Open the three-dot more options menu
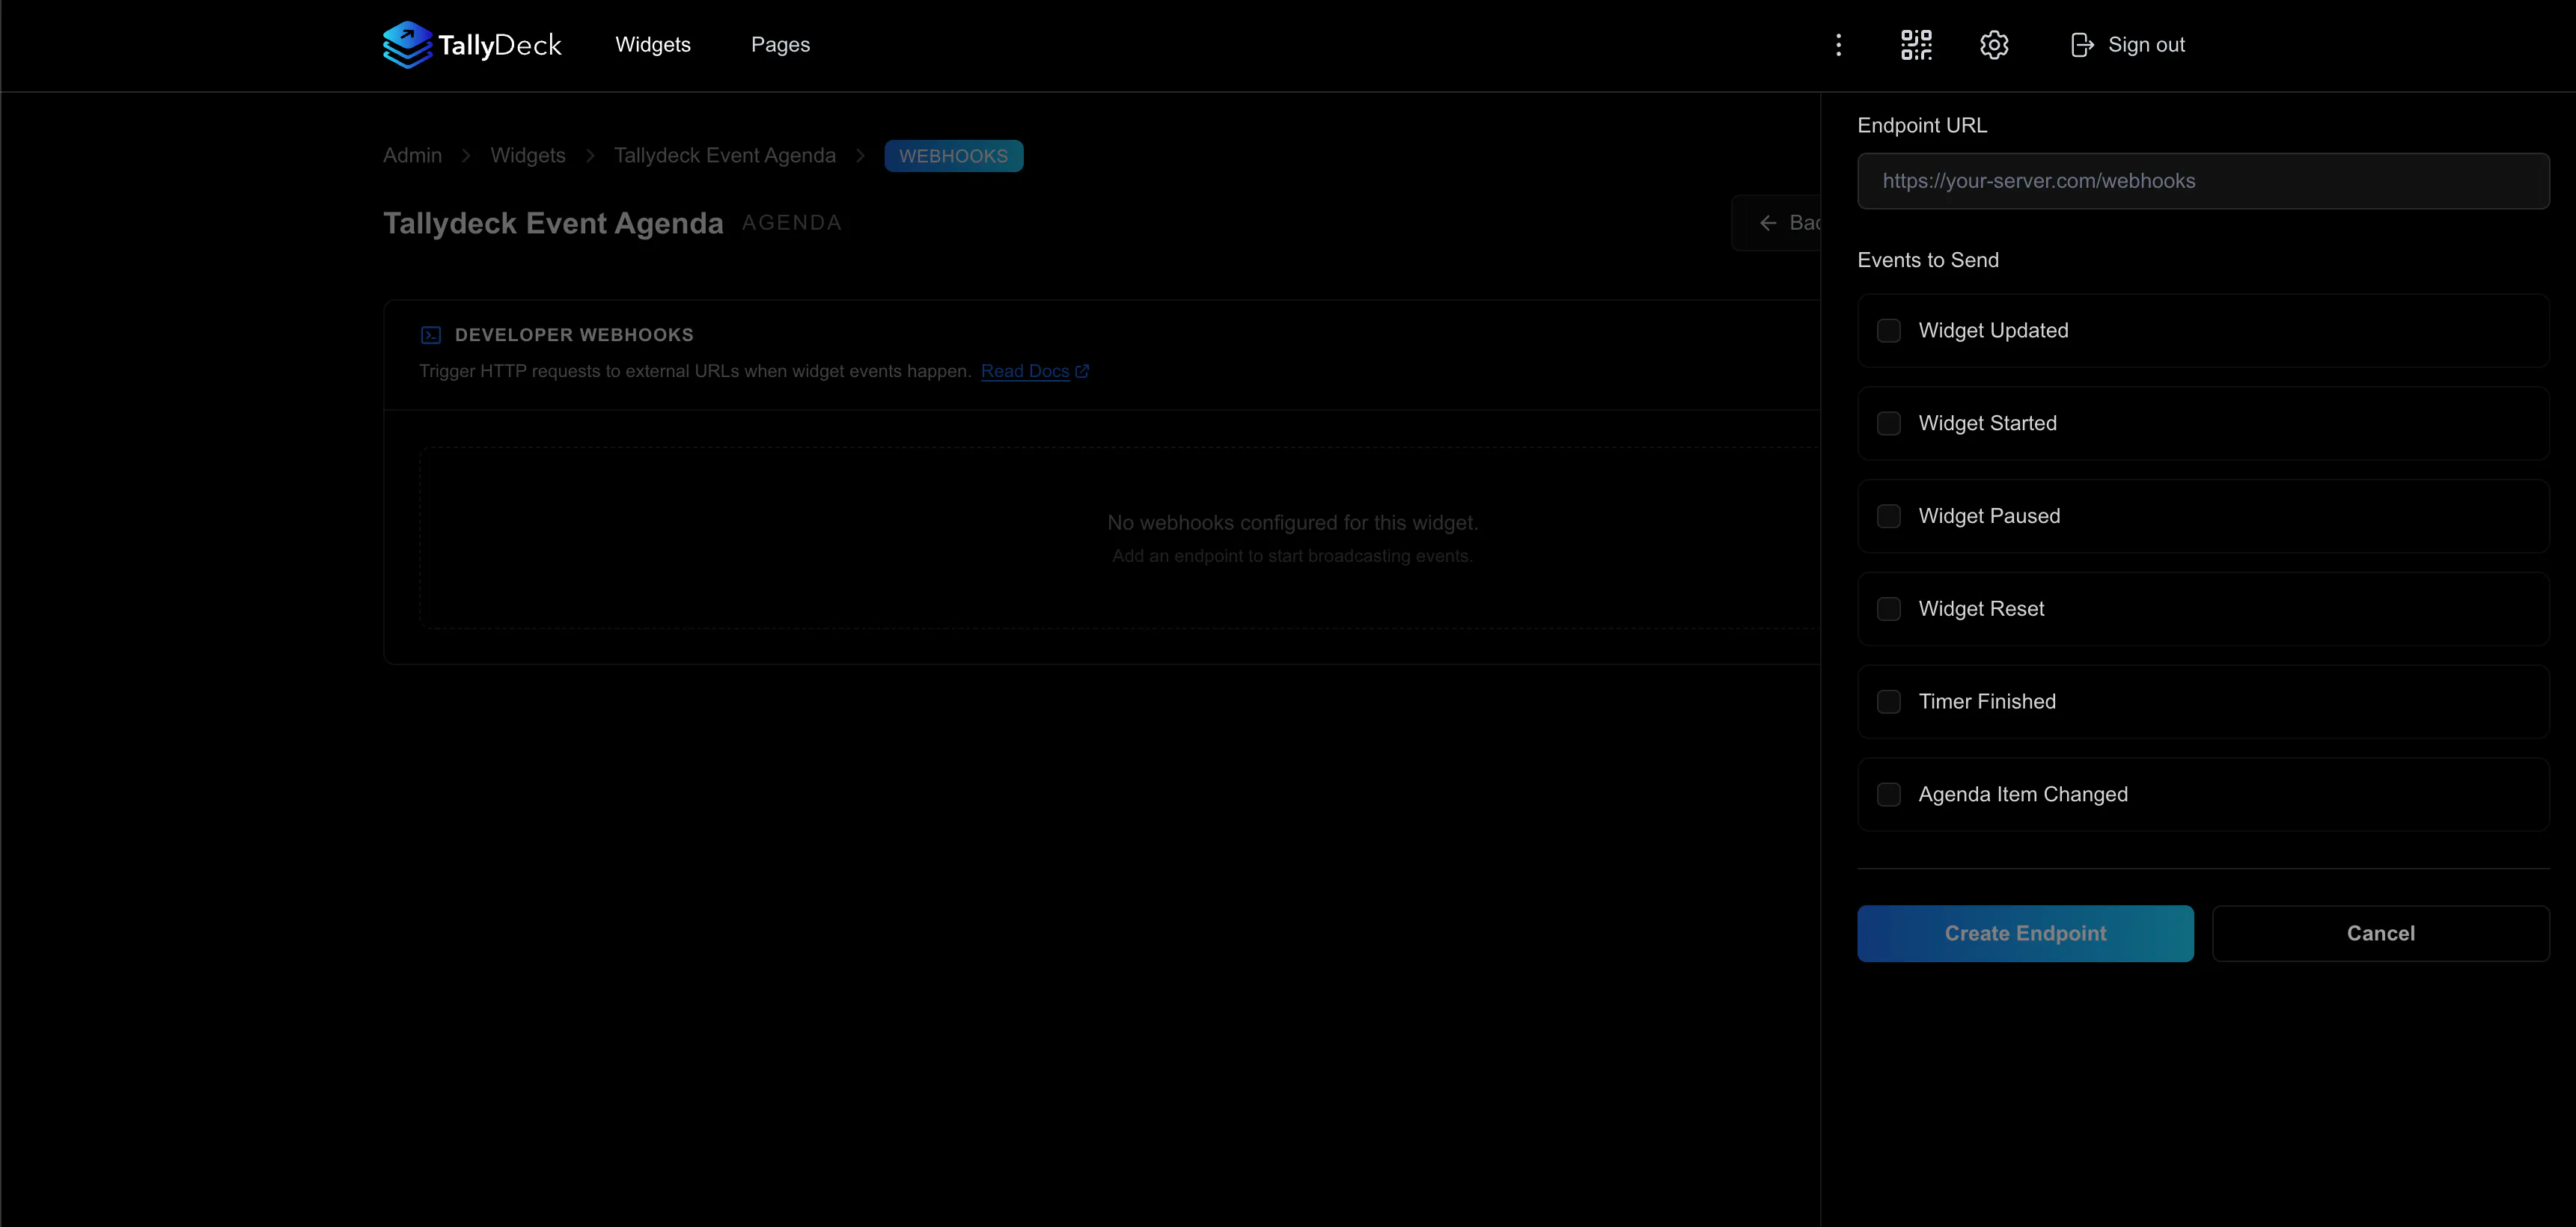This screenshot has width=2576, height=1227. tap(1838, 45)
